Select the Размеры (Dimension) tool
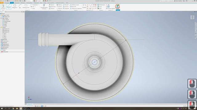 click(x=84, y=6)
